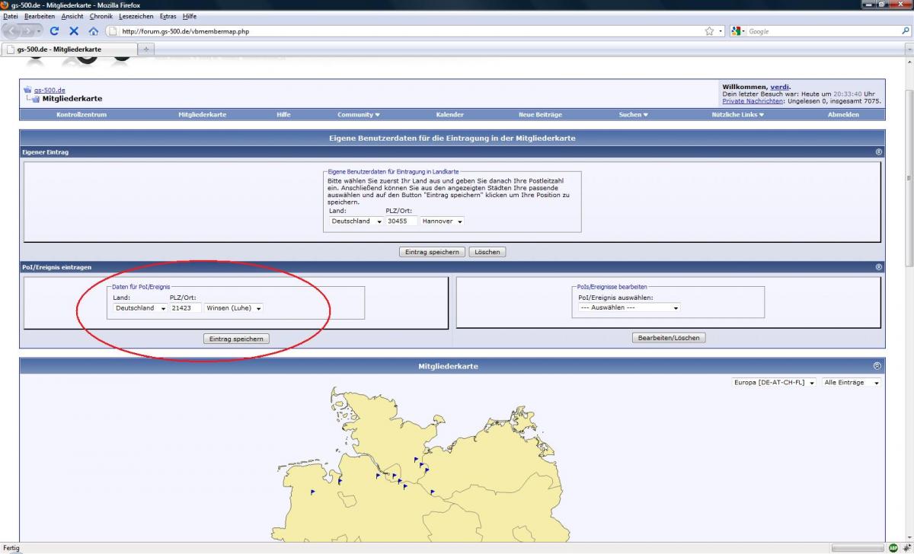Collapse the Eigener Eintrag section
914x554 pixels.
pos(879,152)
